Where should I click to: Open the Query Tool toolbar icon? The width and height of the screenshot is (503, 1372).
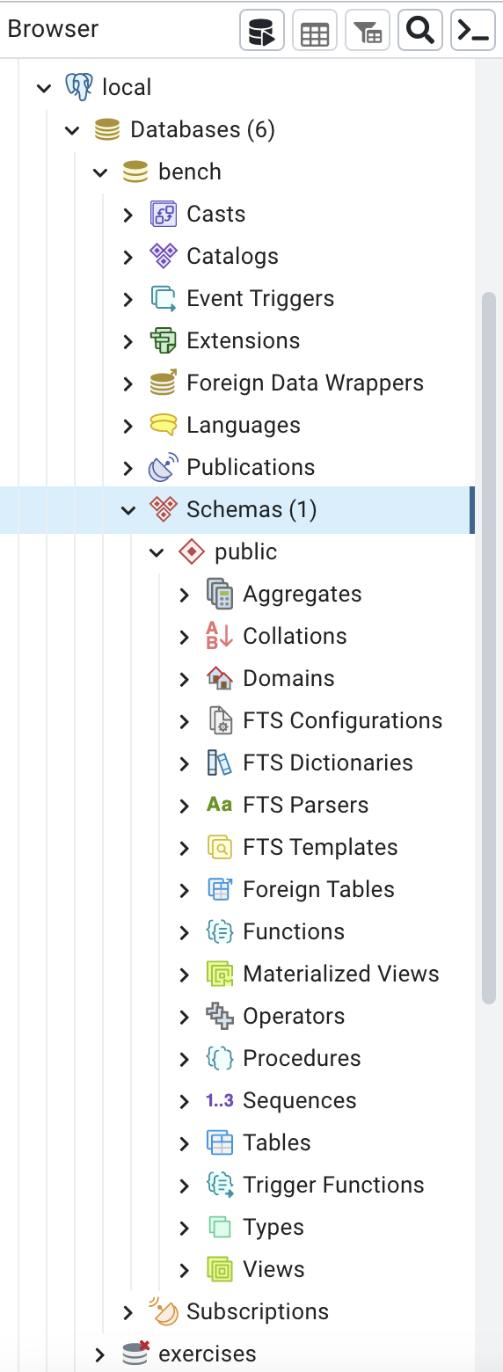click(x=262, y=33)
